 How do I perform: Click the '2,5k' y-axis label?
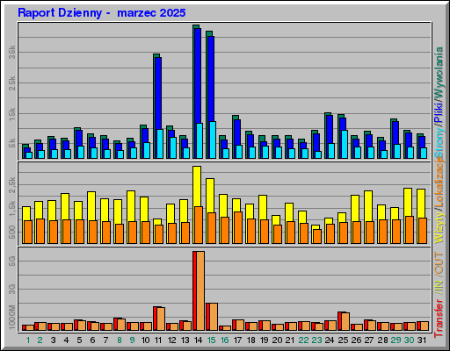[x=11, y=185]
